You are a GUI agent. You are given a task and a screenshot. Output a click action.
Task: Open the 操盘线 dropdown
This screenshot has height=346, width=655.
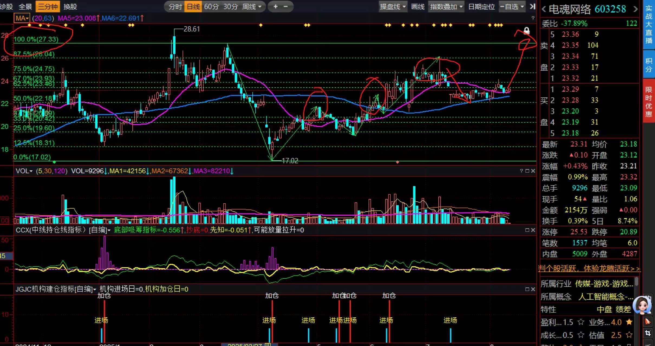(x=393, y=6)
